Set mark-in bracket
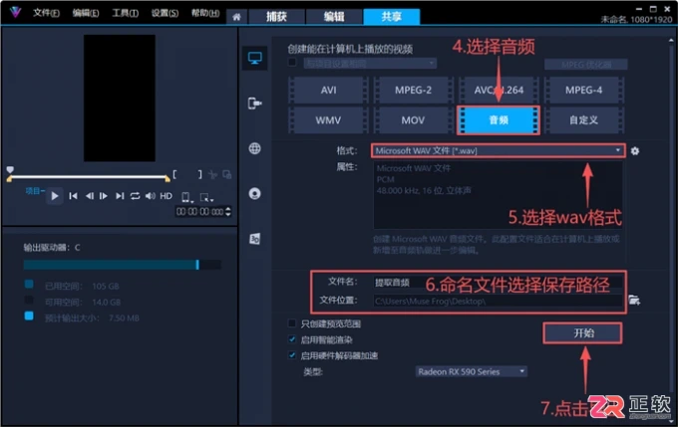 (174, 174)
